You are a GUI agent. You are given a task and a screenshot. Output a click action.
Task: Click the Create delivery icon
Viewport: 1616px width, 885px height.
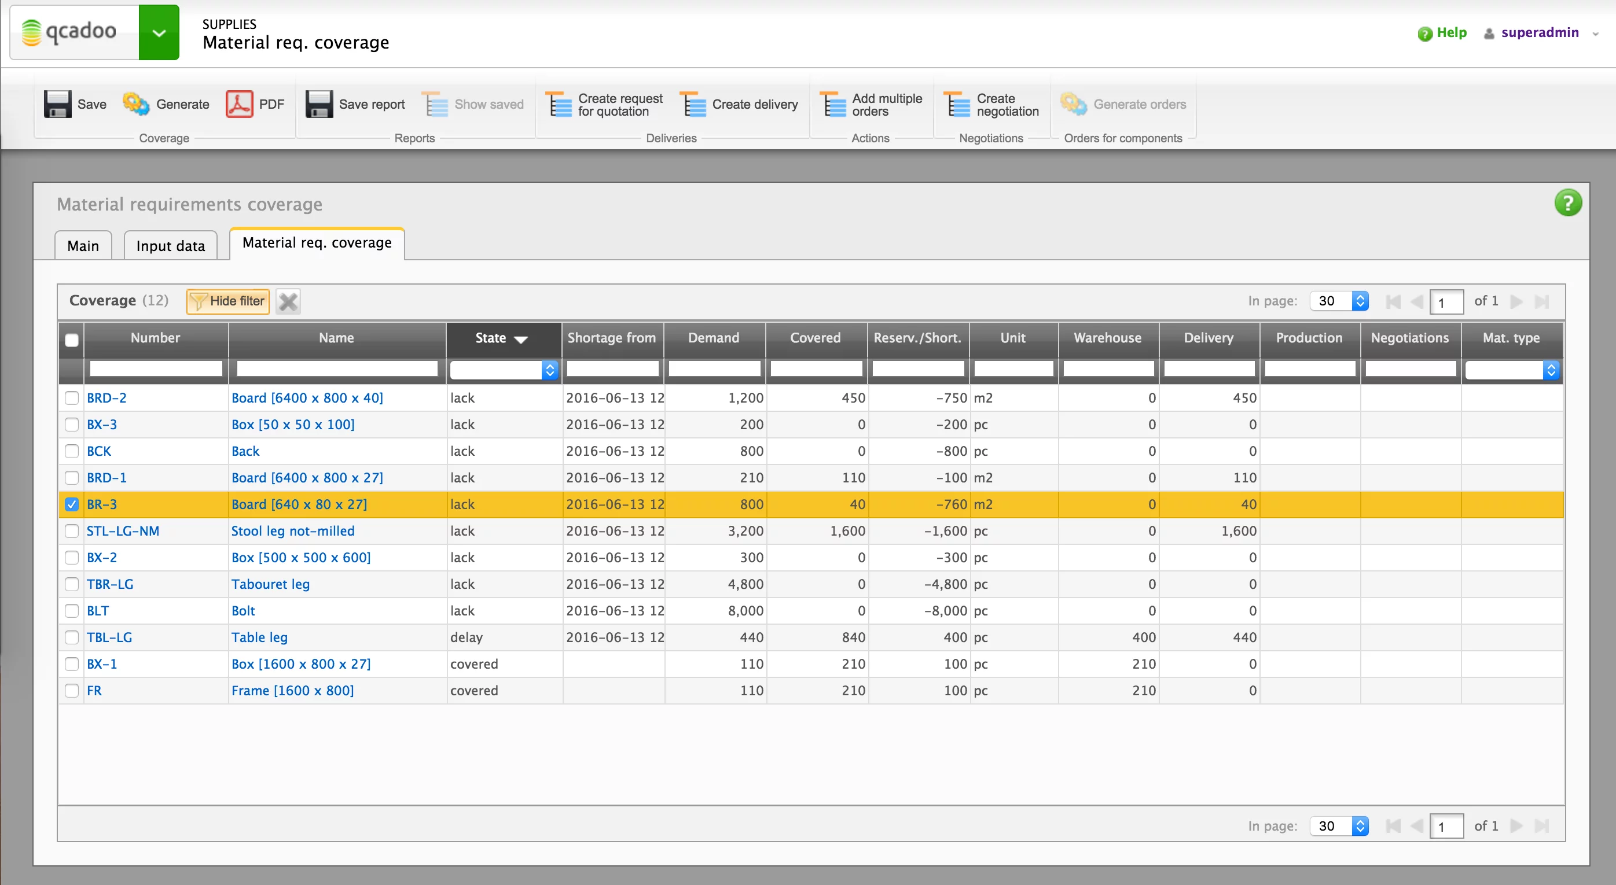coord(693,104)
